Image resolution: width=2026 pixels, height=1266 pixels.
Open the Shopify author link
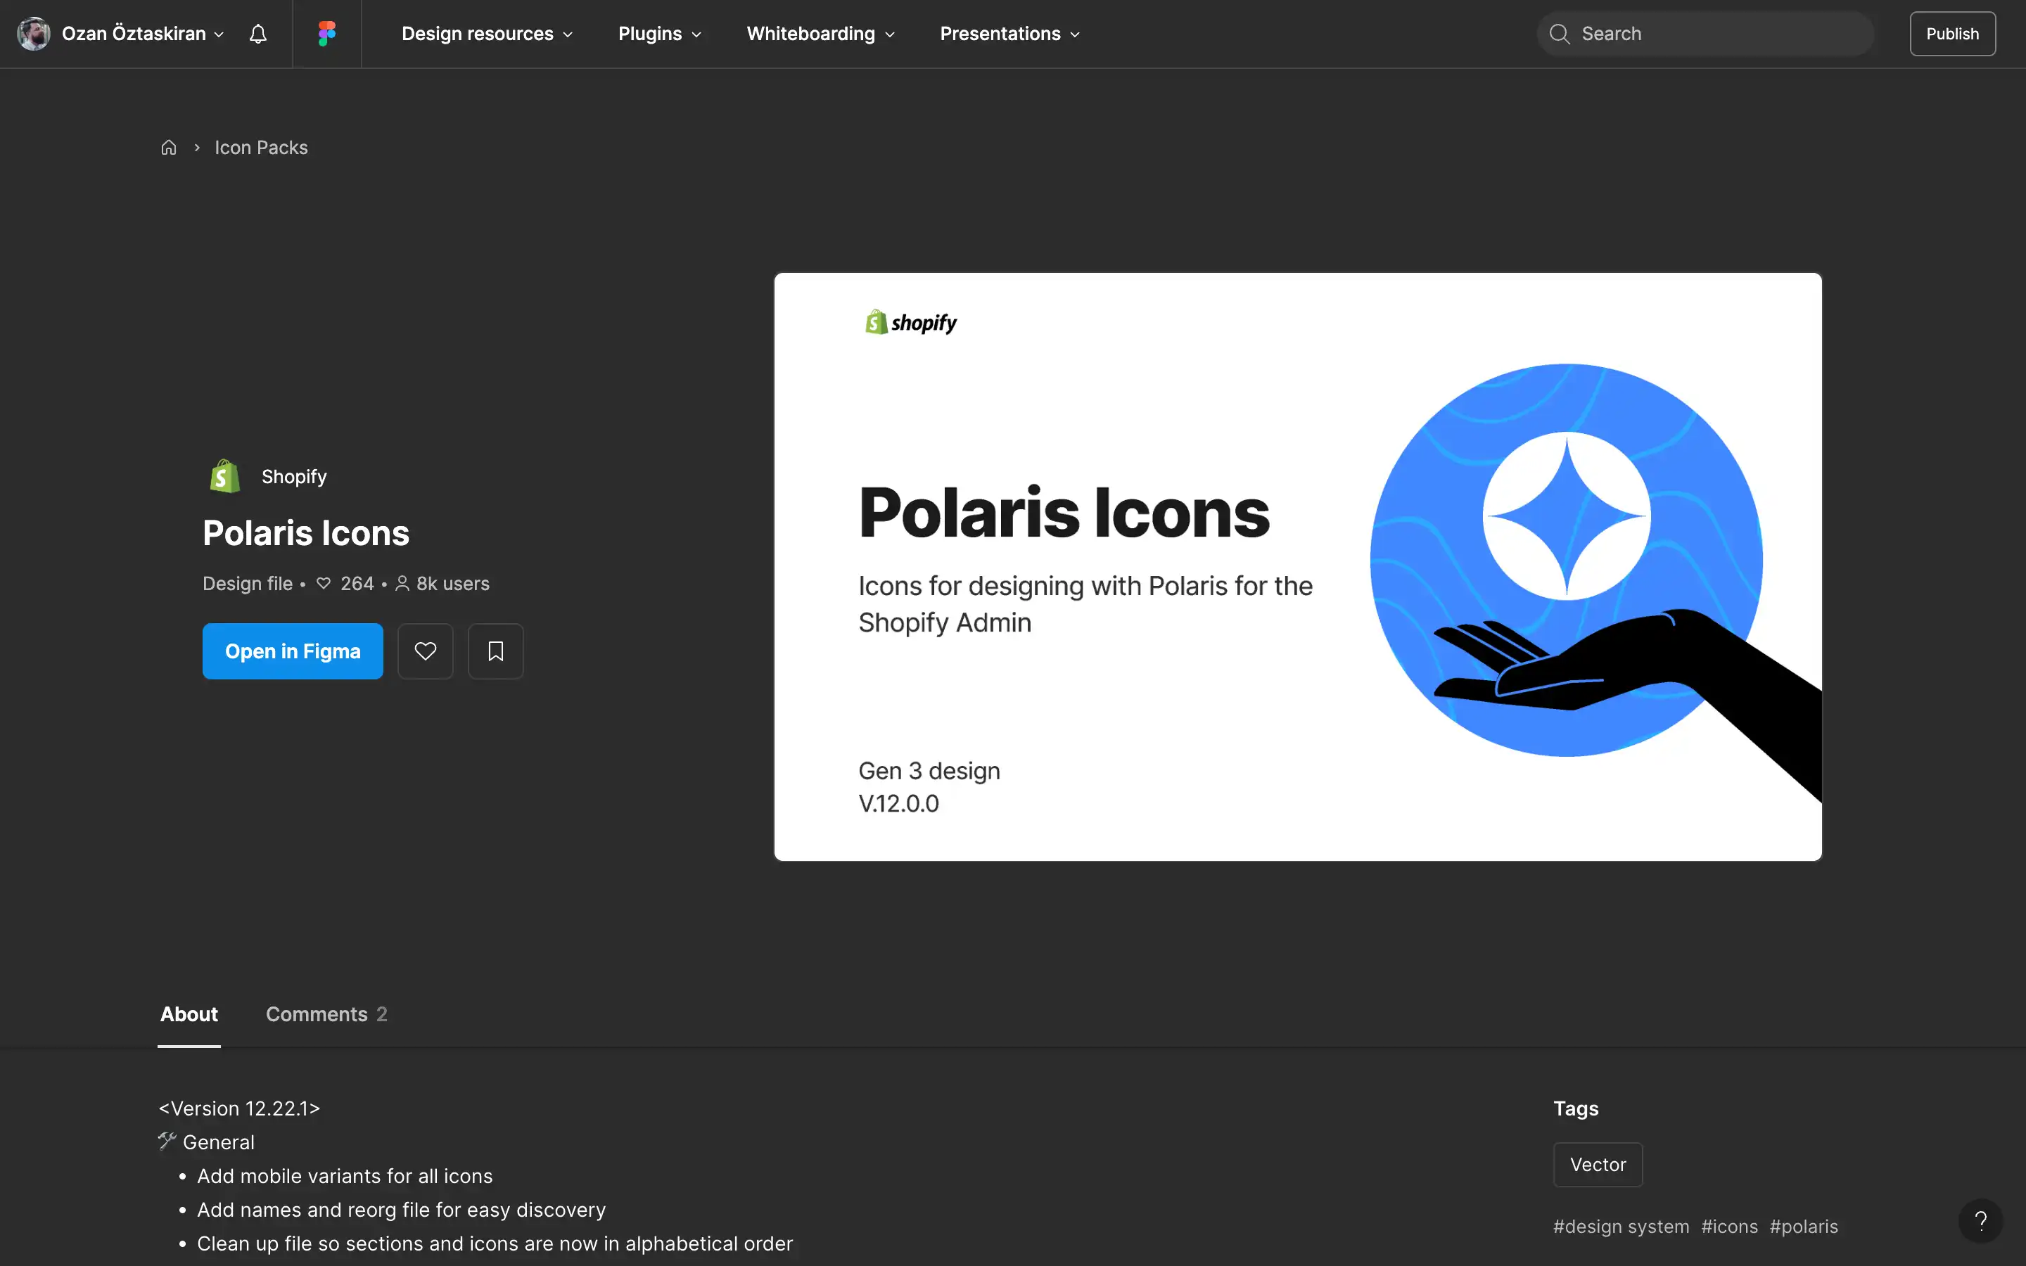point(294,476)
